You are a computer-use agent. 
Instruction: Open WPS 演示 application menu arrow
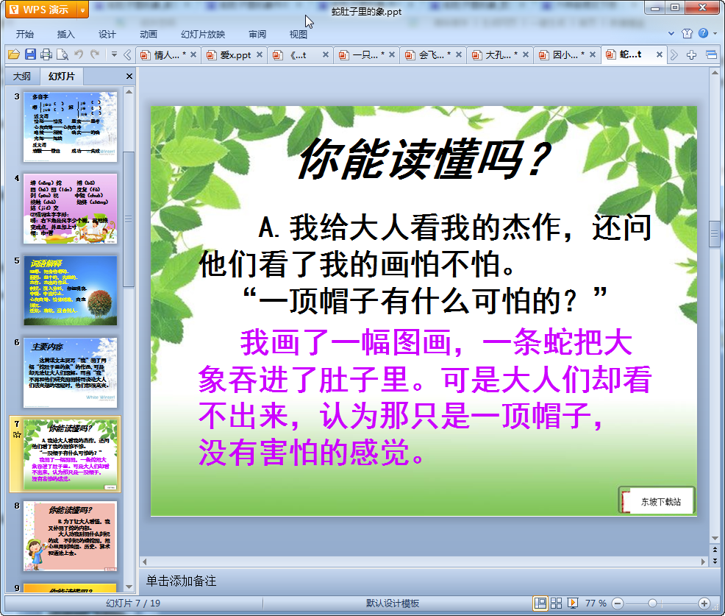82,10
